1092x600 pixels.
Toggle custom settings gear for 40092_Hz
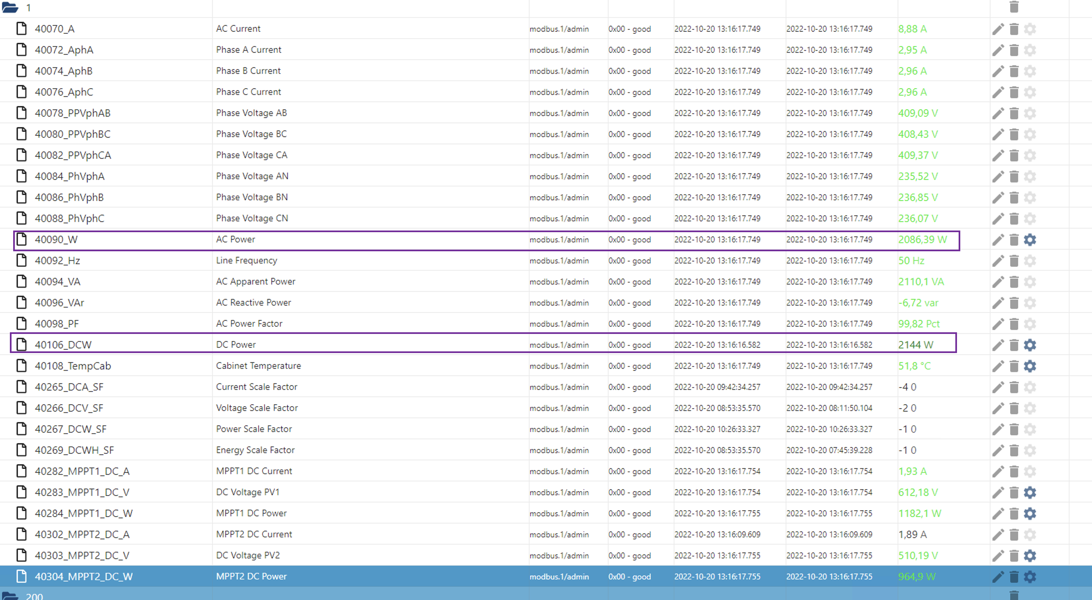1030,261
